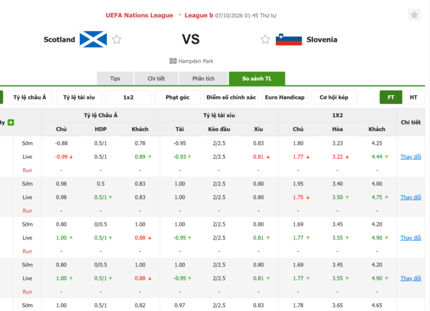Open Điểm số chính xác odds
Screen dimensions: 430x311
coord(231,97)
